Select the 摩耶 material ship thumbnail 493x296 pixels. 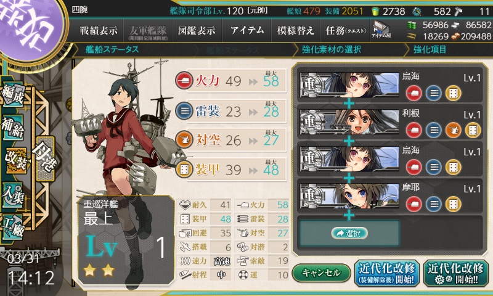[349, 196]
